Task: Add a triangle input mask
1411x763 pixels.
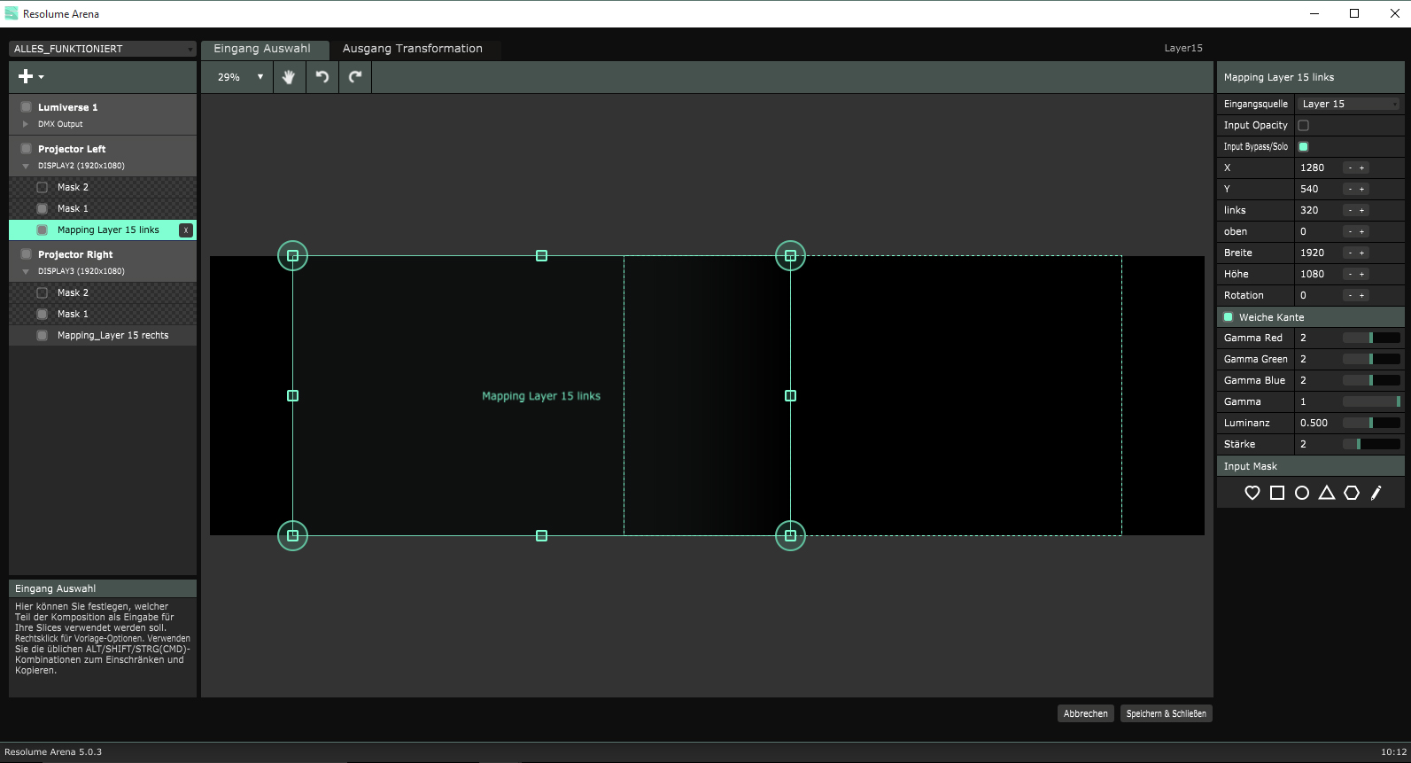Action: click(x=1326, y=493)
